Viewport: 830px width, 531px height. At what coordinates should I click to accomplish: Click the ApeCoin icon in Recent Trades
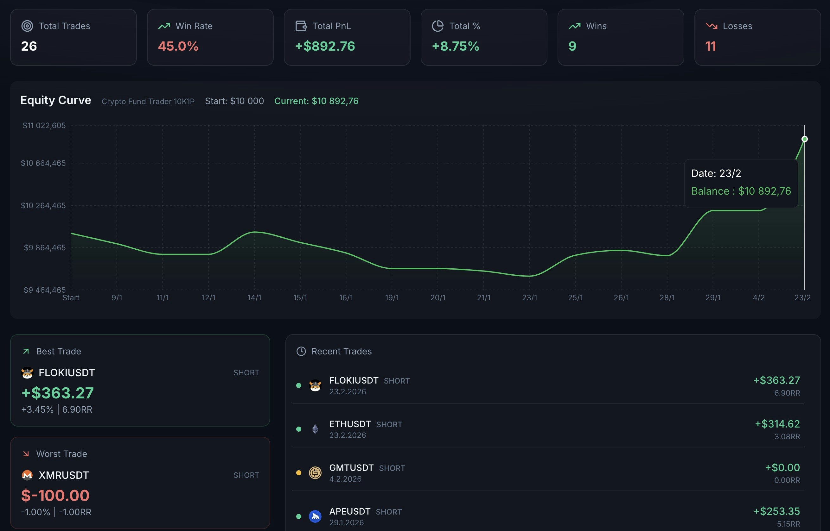point(315,516)
